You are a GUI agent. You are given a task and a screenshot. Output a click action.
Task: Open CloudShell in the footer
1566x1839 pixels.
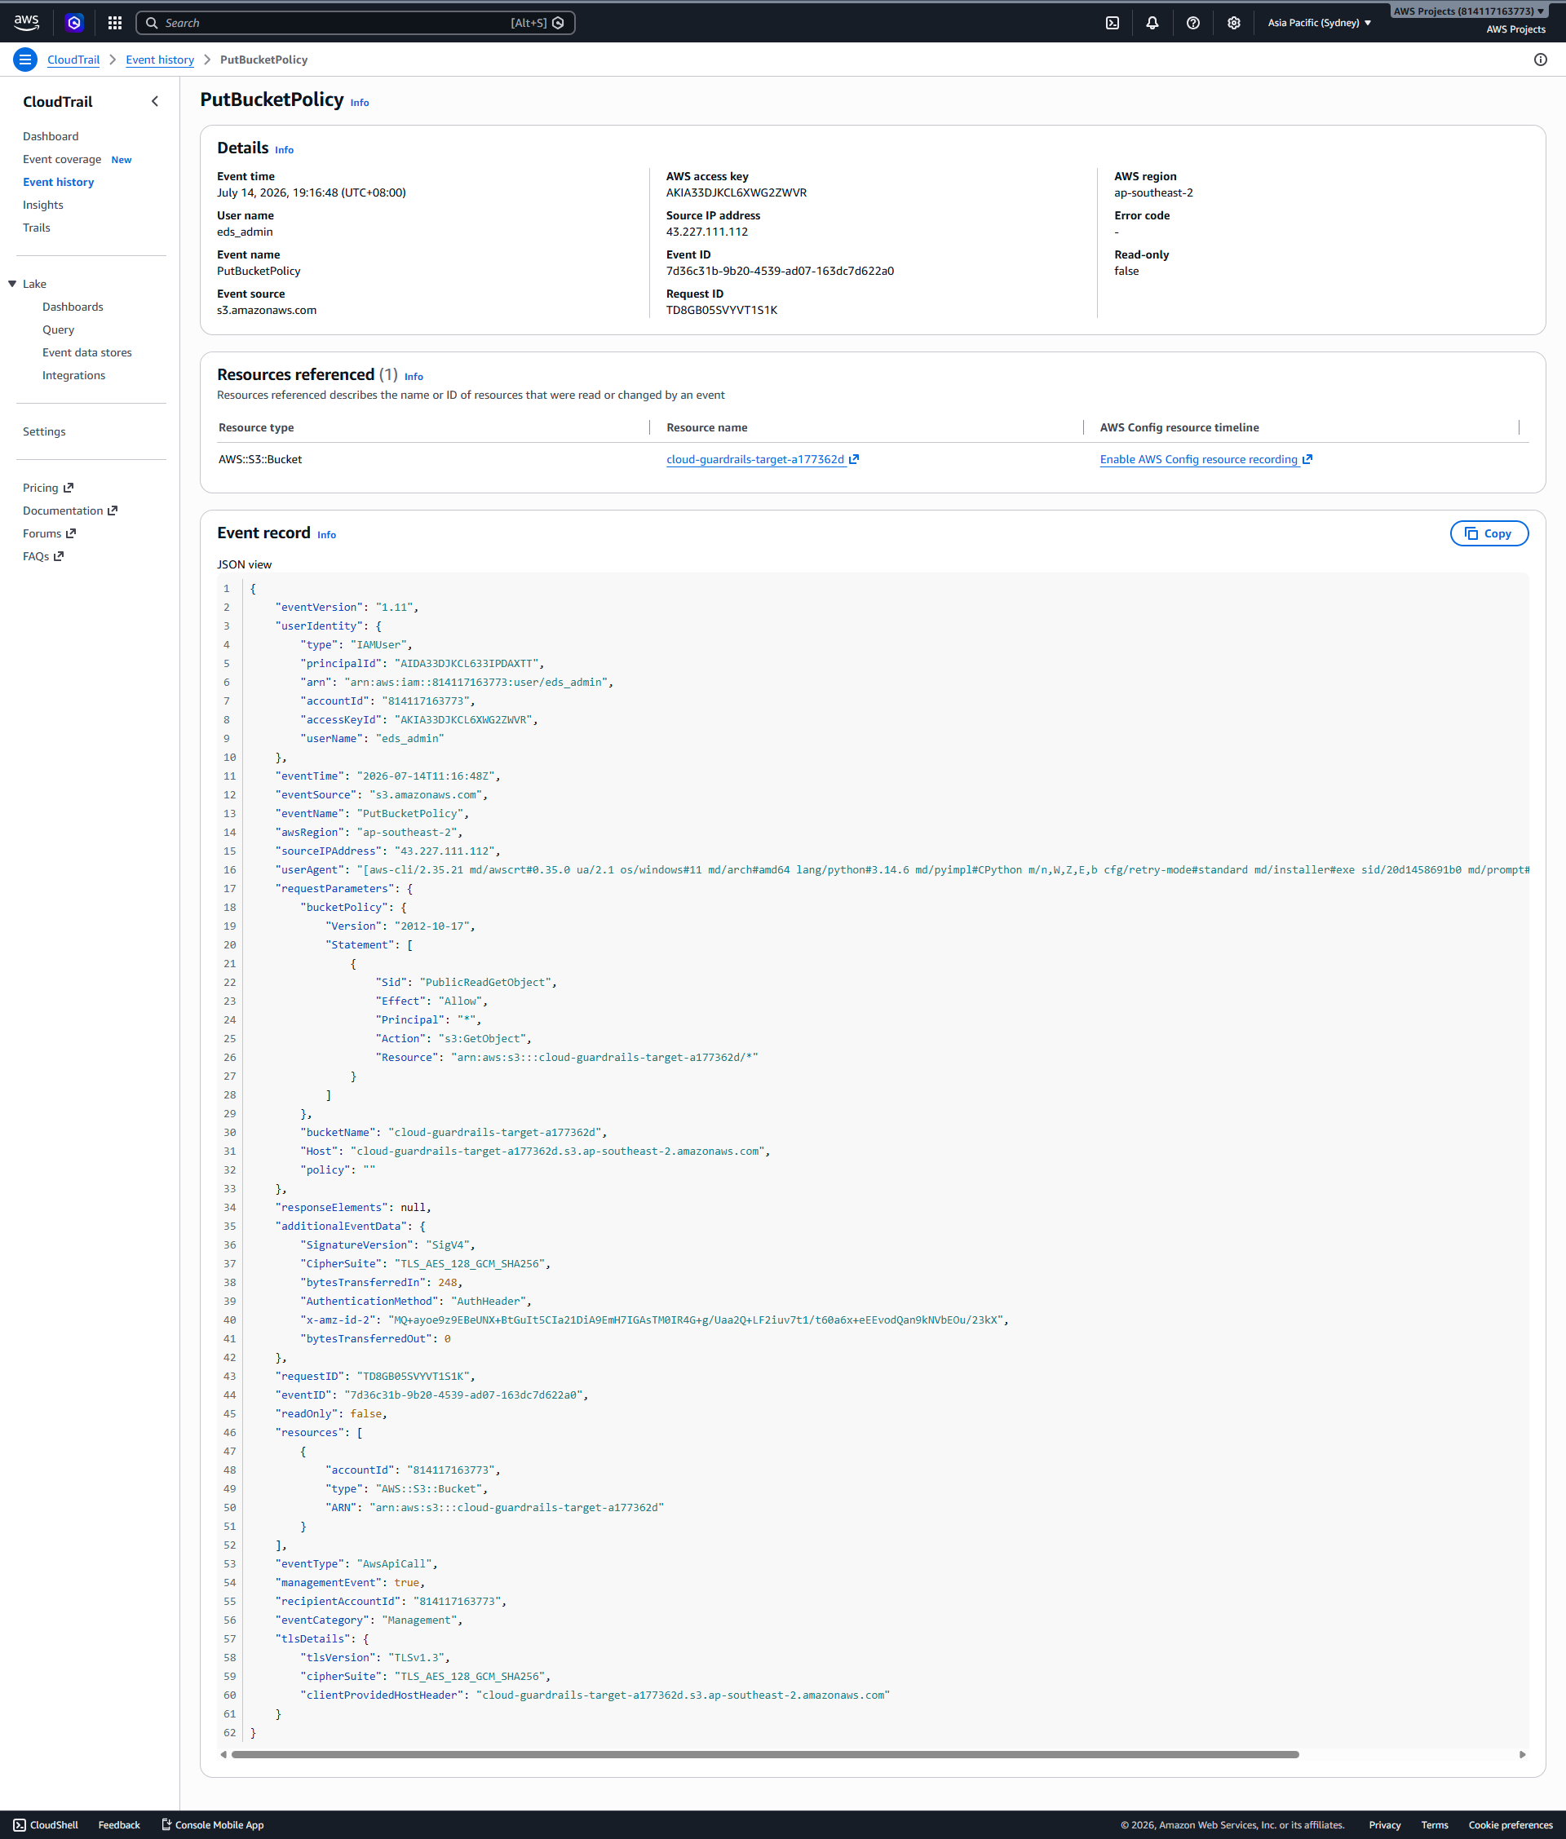(46, 1825)
